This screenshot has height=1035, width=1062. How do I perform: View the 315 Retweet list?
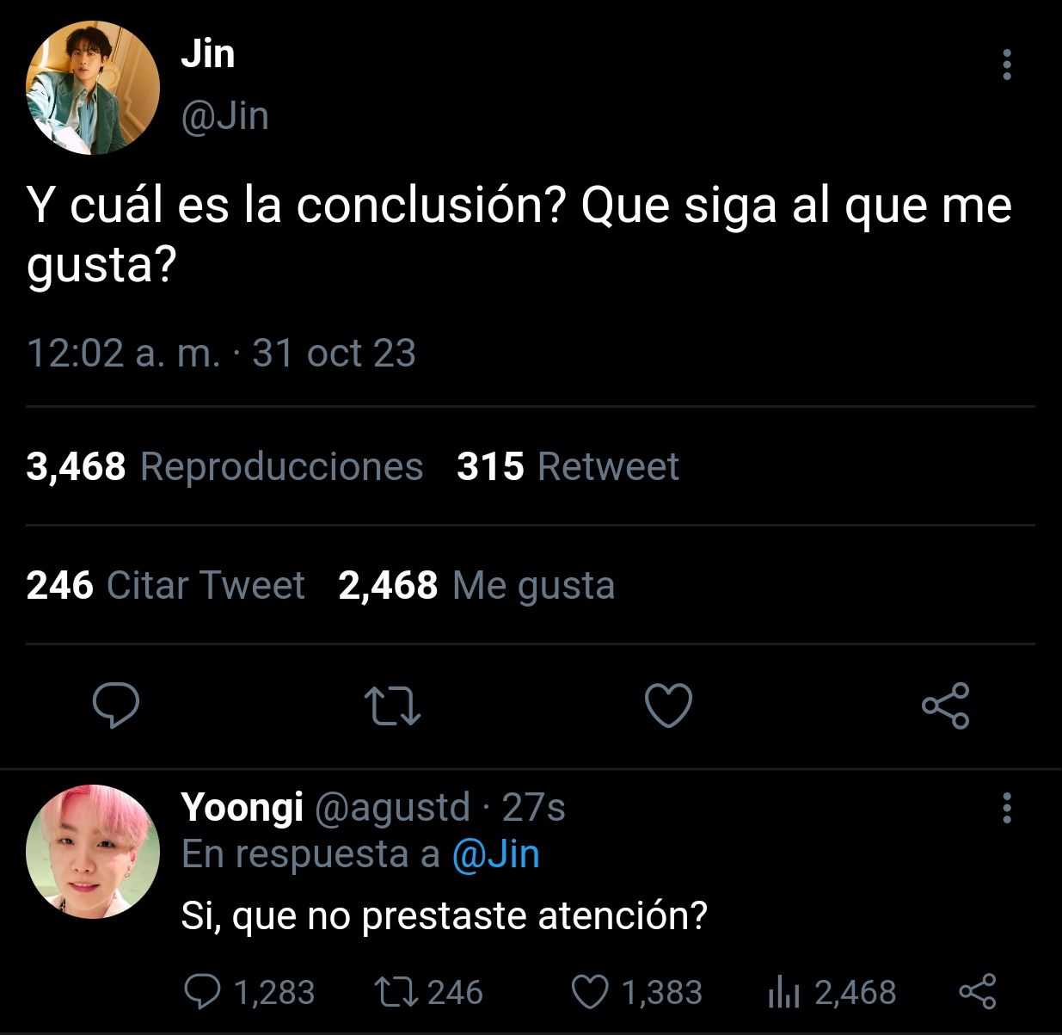point(568,466)
